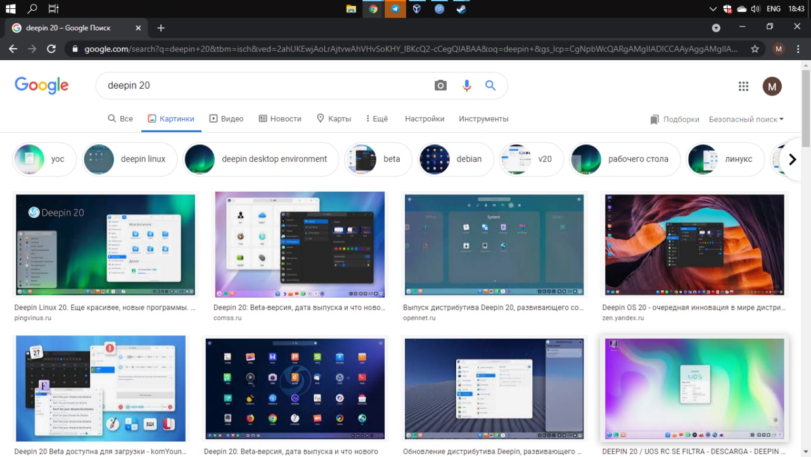The width and height of the screenshot is (811, 457).
Task: Open the comss.ru Deepin 20 Beta image
Action: click(299, 244)
